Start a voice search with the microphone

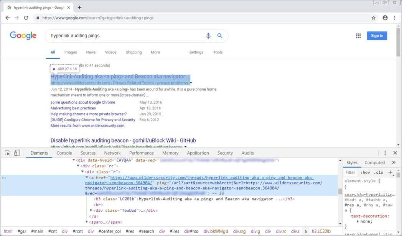(x=208, y=36)
